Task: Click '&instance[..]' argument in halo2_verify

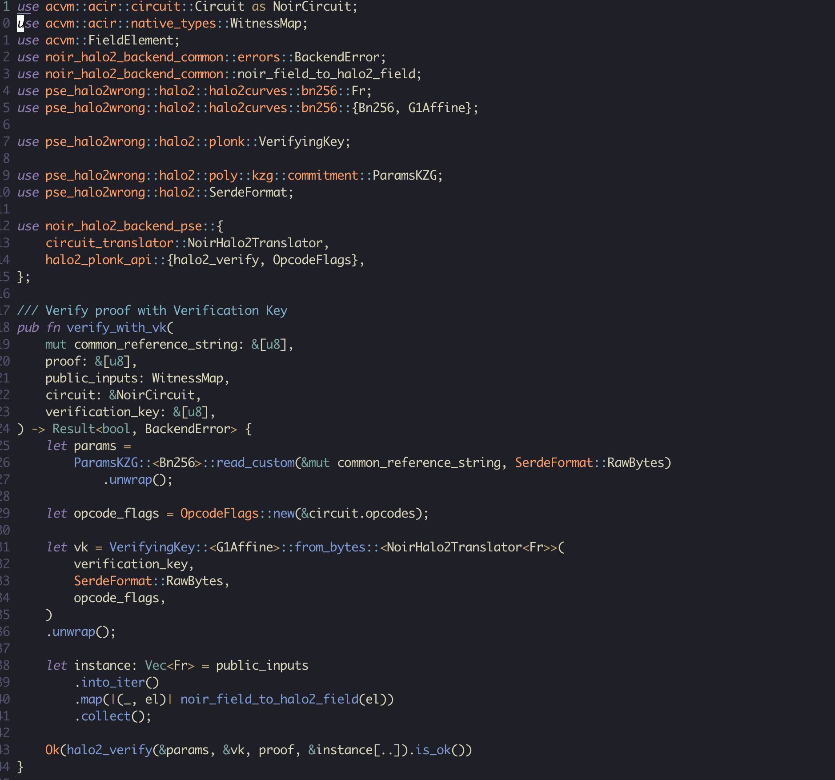Action: point(355,750)
